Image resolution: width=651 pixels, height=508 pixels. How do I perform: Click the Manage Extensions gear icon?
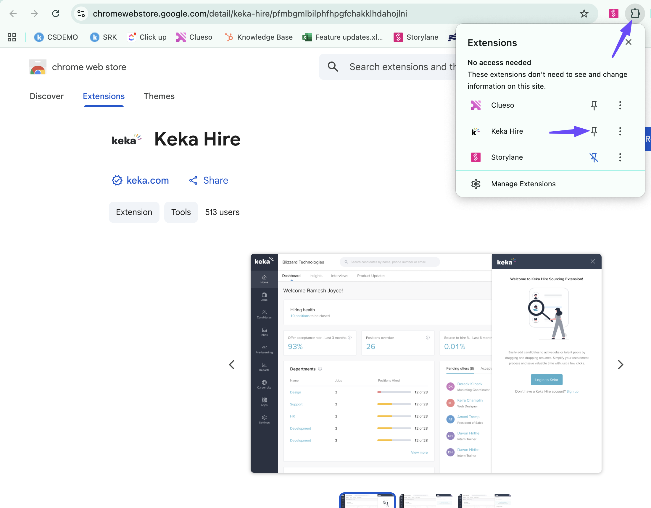(x=476, y=184)
